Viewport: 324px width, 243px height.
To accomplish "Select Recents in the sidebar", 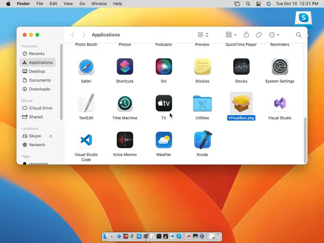I will coord(38,54).
